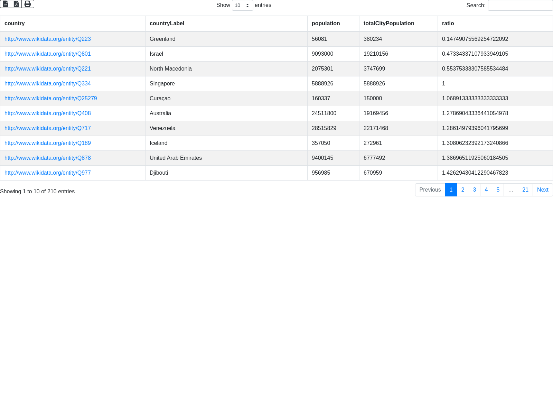Image resolution: width=553 pixels, height=415 pixels.
Task: Click the Next pagination button
Action: coord(542,190)
